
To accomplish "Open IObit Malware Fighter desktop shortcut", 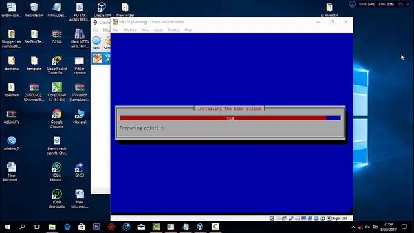I will click(x=57, y=172).
